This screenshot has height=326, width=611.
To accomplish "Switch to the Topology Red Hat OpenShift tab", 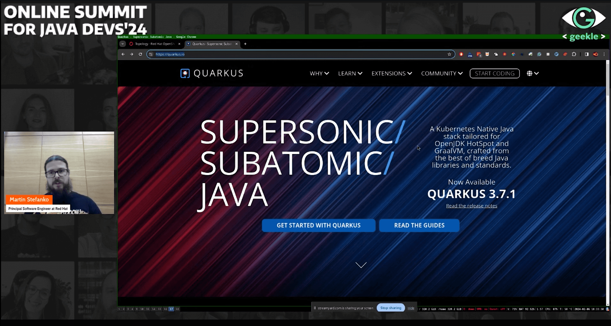I will click(x=155, y=44).
